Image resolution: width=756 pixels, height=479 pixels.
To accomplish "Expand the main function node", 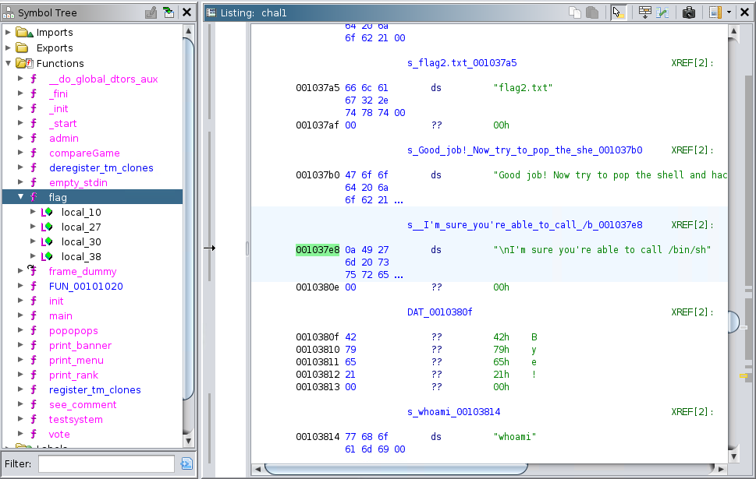I will pos(20,315).
